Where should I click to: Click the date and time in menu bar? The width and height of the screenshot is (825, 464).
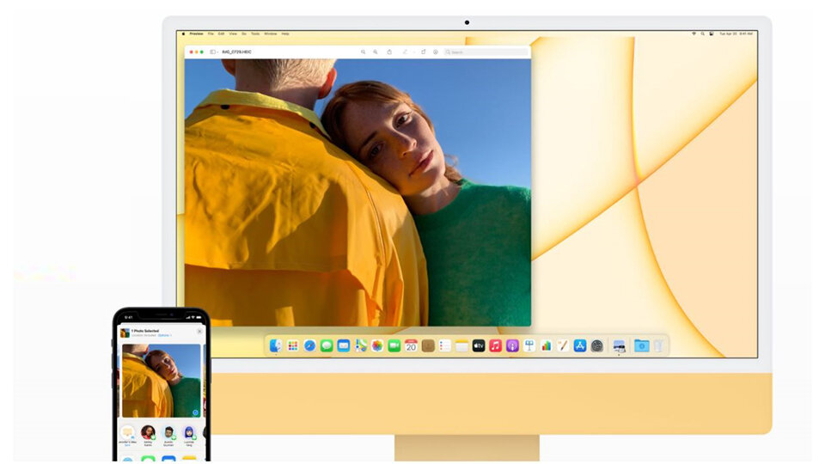click(736, 34)
